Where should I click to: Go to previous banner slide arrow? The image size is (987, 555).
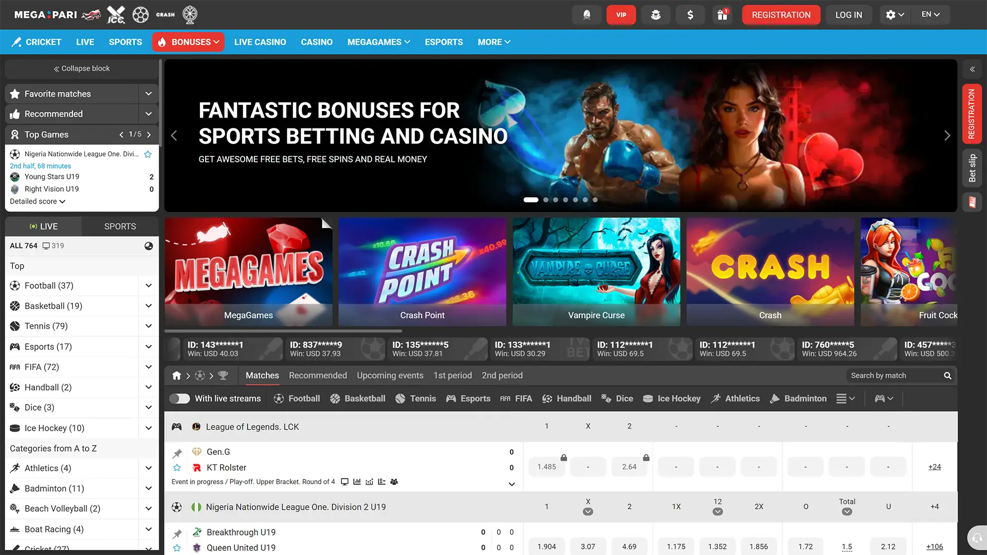point(174,136)
